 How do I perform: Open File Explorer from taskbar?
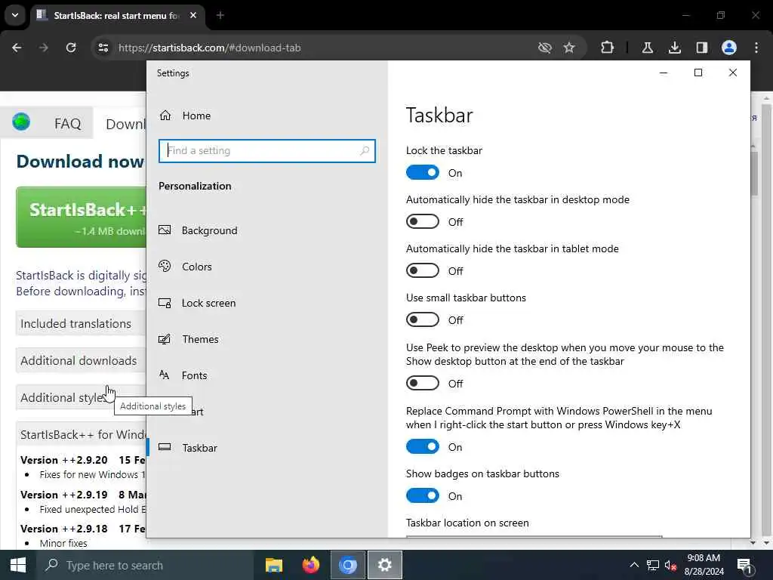pyautogui.click(x=273, y=565)
